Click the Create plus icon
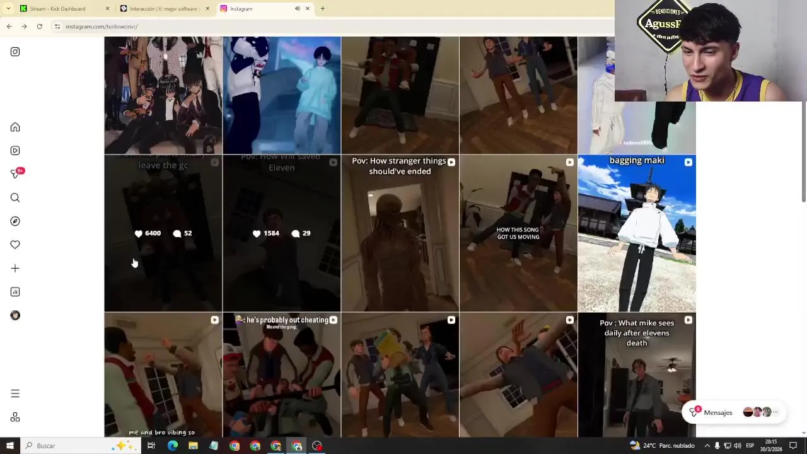The height and width of the screenshot is (454, 807). [x=15, y=269]
